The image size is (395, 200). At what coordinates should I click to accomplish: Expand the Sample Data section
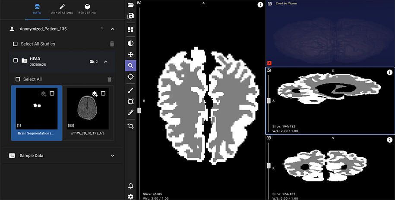(x=112, y=156)
